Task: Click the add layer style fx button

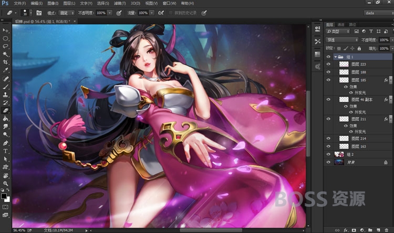Action: click(x=346, y=230)
